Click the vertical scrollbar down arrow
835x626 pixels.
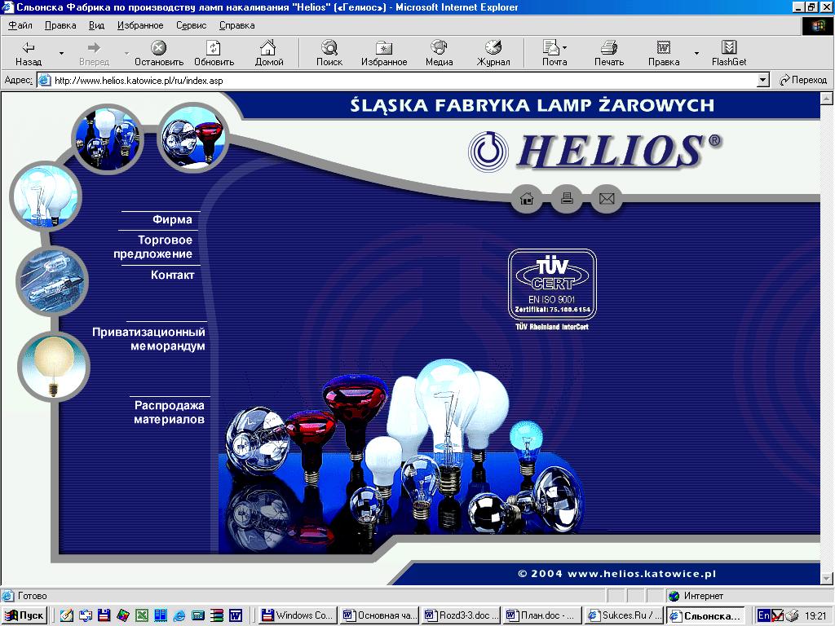[x=827, y=579]
